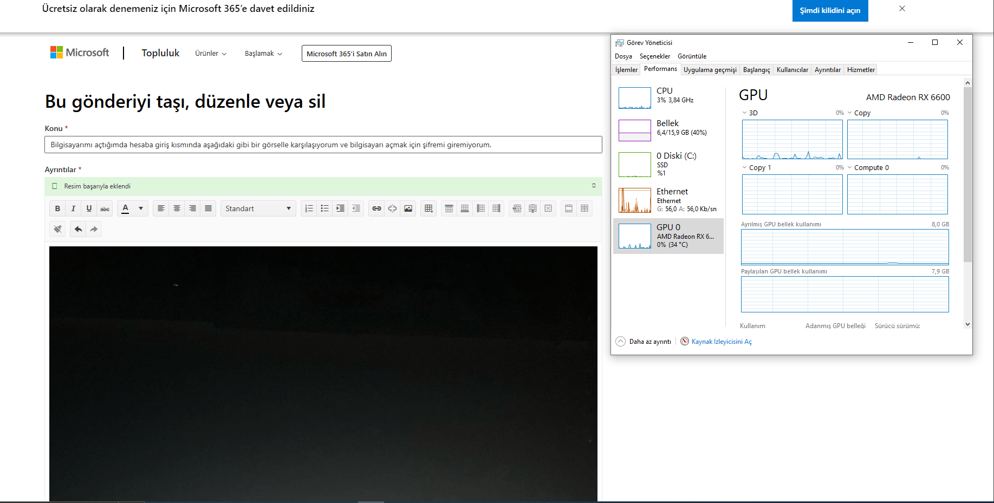Open the Standart paragraph style dropdown
The height and width of the screenshot is (503, 994).
(258, 208)
